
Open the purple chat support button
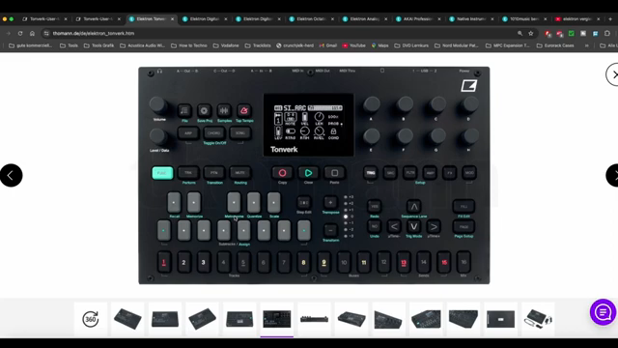[x=603, y=312]
